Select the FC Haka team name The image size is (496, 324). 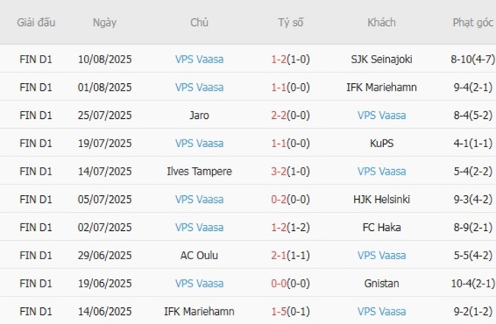(382, 227)
